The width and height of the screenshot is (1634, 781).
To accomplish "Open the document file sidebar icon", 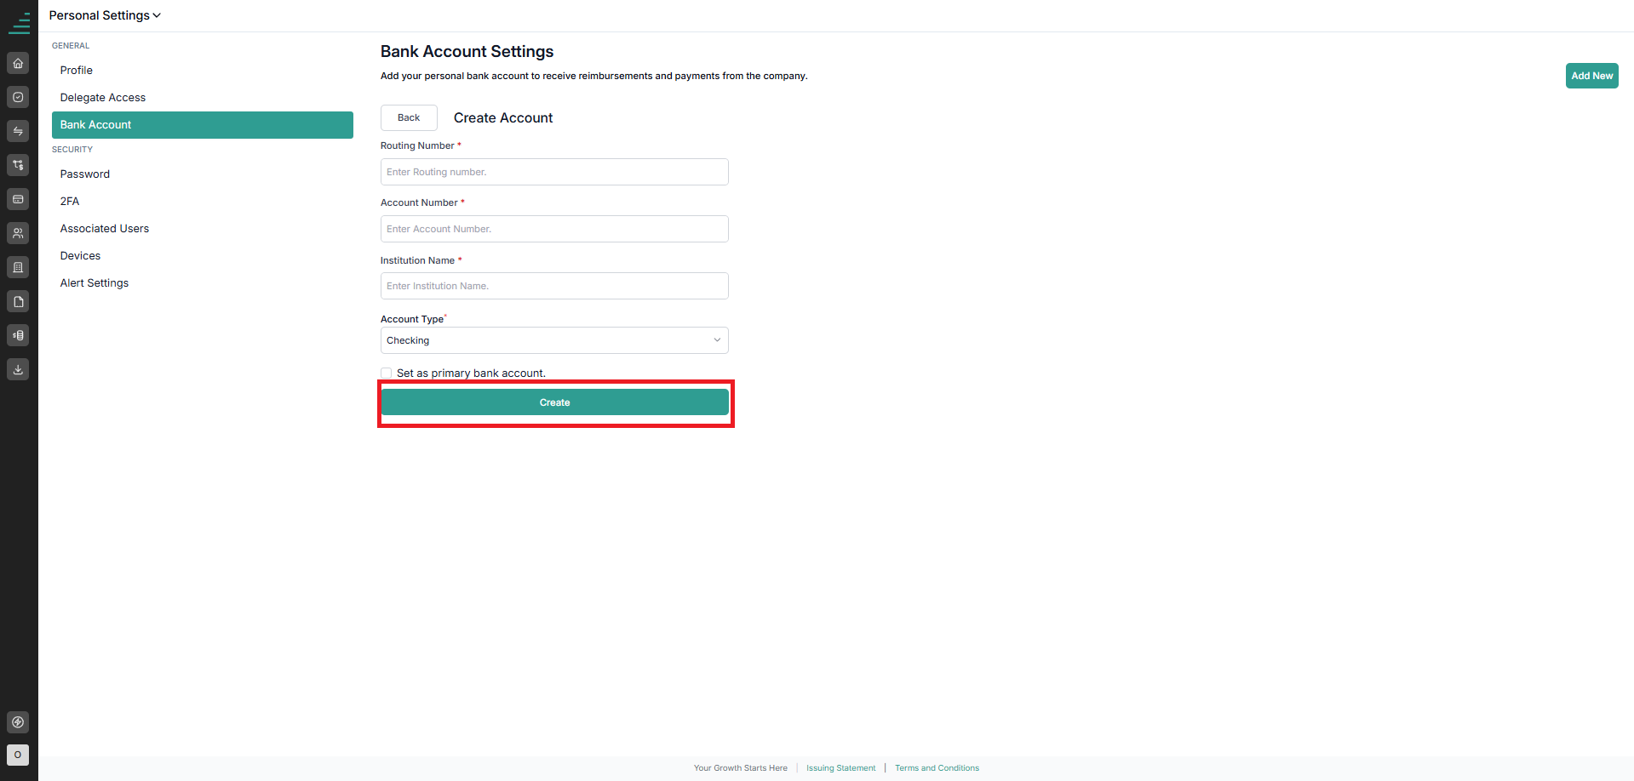I will click(18, 301).
